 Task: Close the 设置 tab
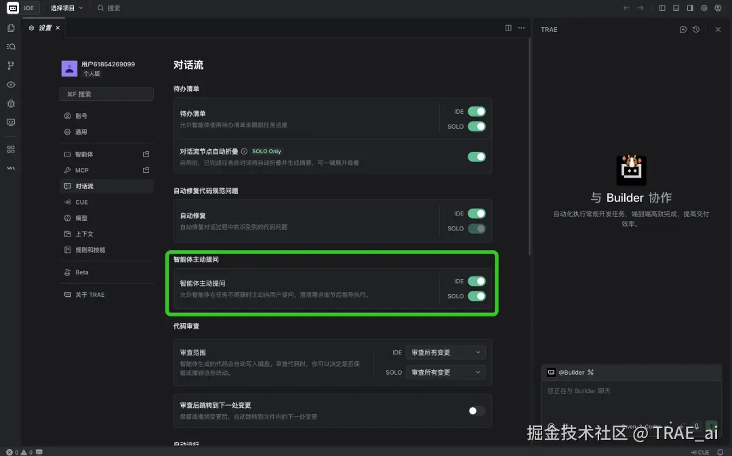58,28
